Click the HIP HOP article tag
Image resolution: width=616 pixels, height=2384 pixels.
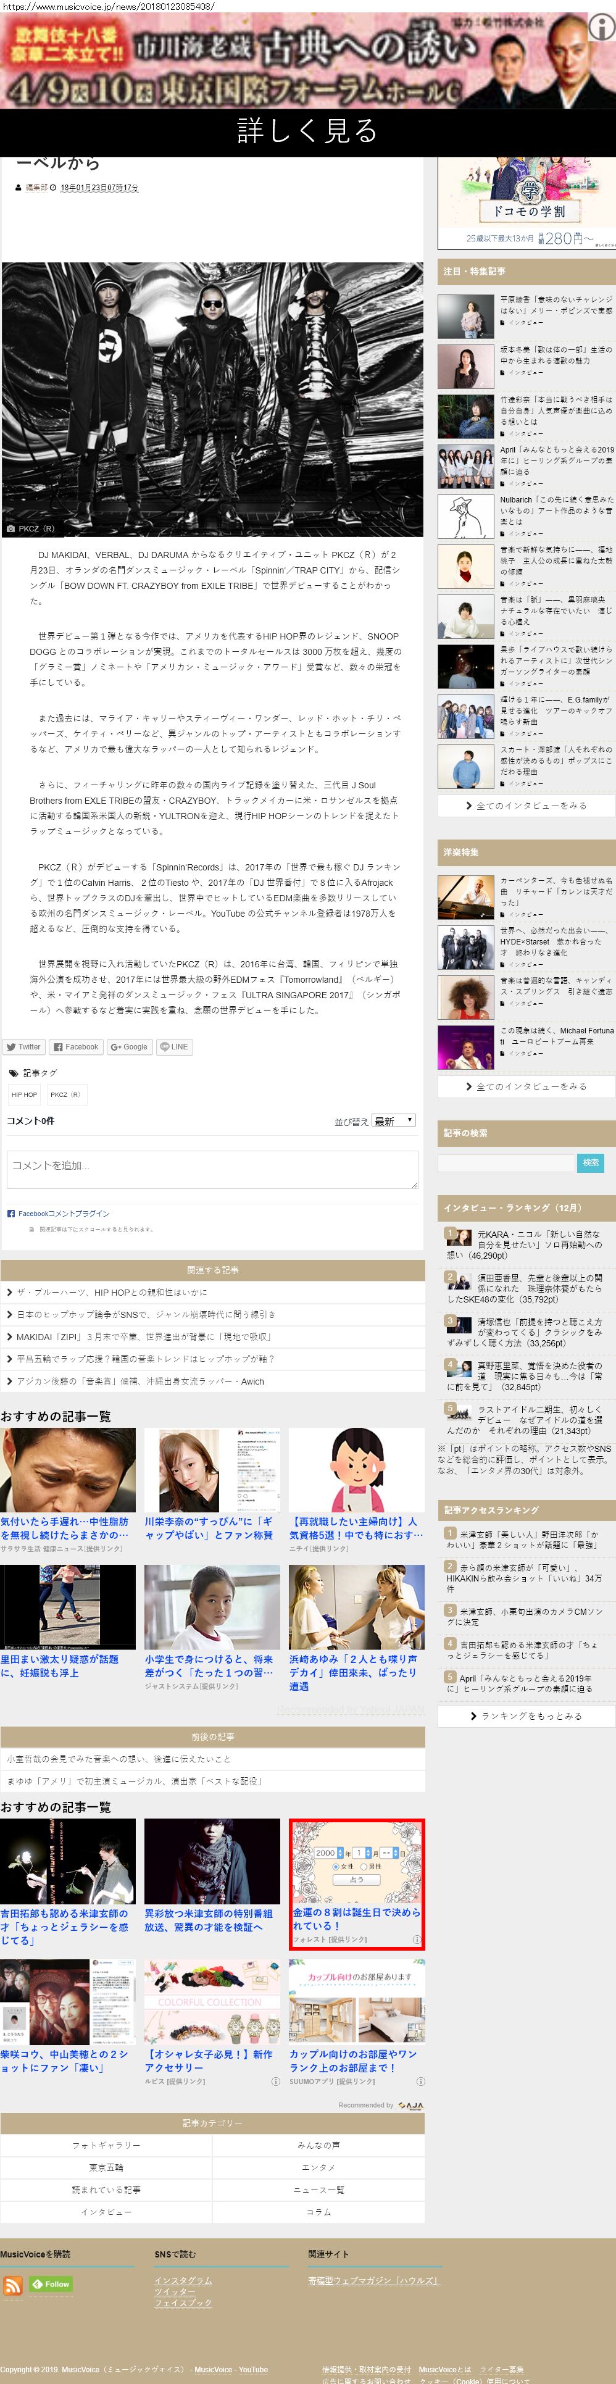[x=25, y=1095]
